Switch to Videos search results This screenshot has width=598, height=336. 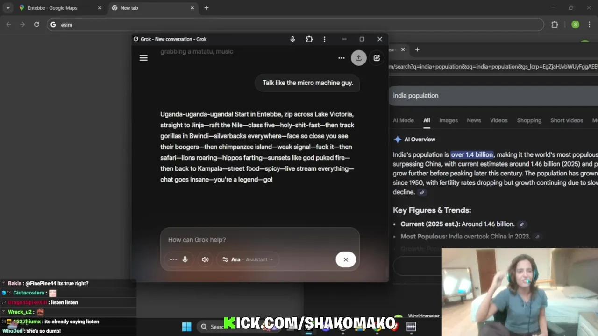tap(498, 120)
